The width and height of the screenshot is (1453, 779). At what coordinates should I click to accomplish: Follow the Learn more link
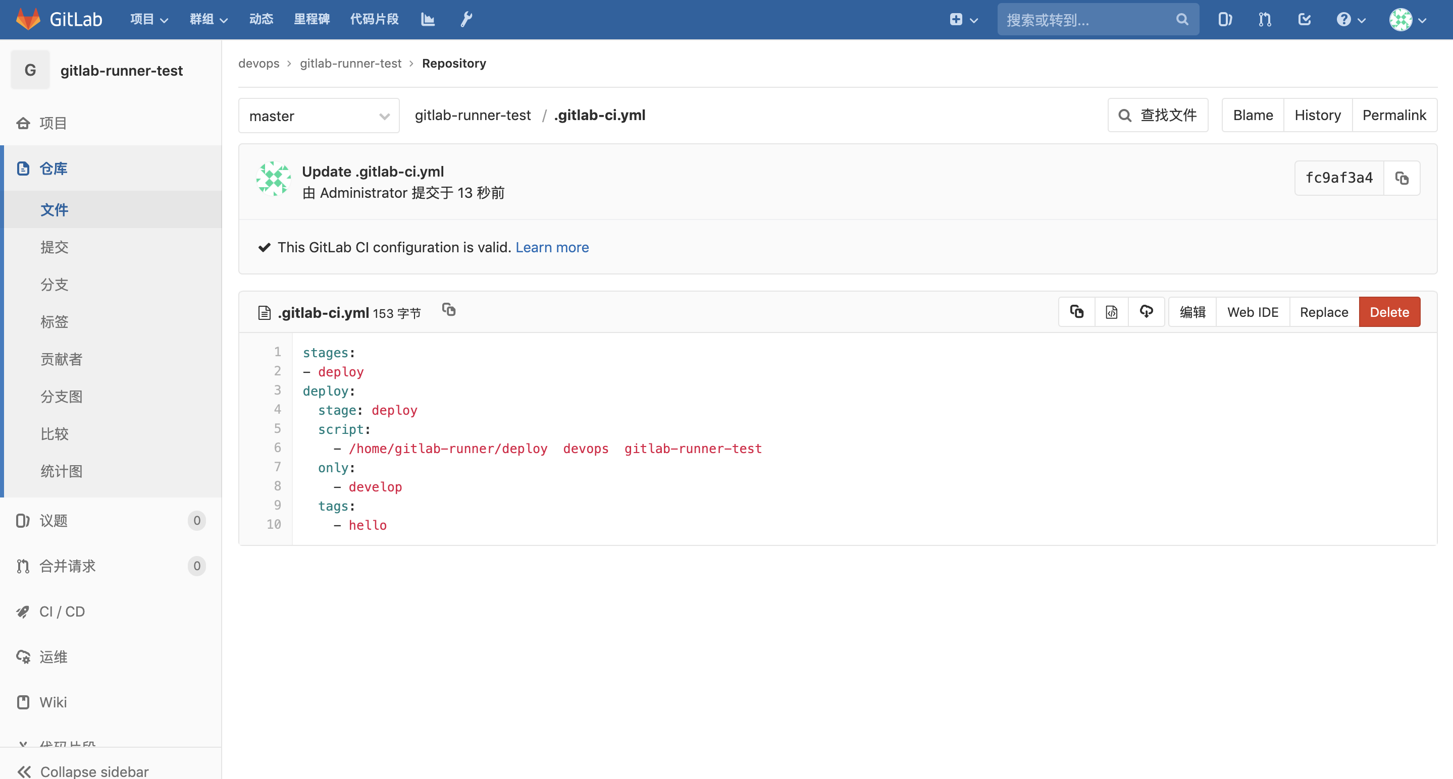click(x=552, y=247)
